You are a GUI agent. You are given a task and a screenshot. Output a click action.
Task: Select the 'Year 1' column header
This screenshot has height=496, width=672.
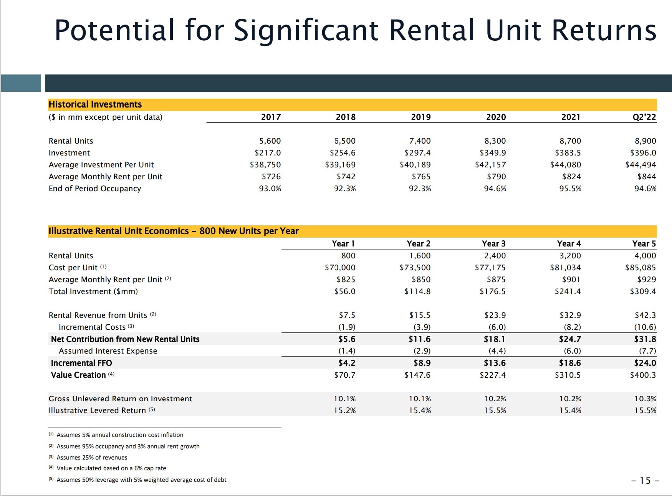tap(343, 244)
